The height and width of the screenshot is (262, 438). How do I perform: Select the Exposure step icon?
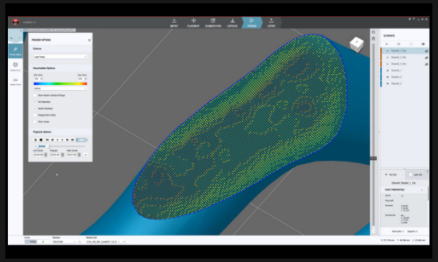[232, 22]
